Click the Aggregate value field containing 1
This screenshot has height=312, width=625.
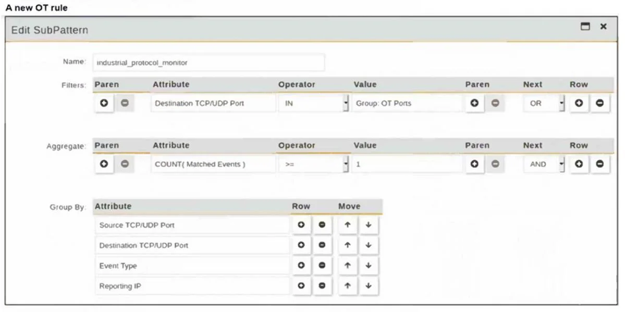tap(407, 164)
